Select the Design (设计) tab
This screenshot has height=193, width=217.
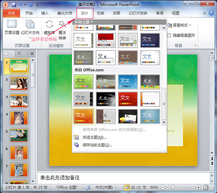pos(84,13)
